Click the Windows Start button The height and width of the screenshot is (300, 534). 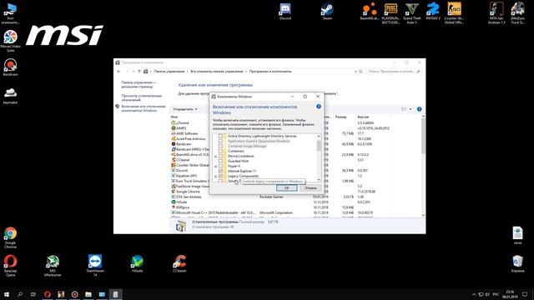point(7,294)
